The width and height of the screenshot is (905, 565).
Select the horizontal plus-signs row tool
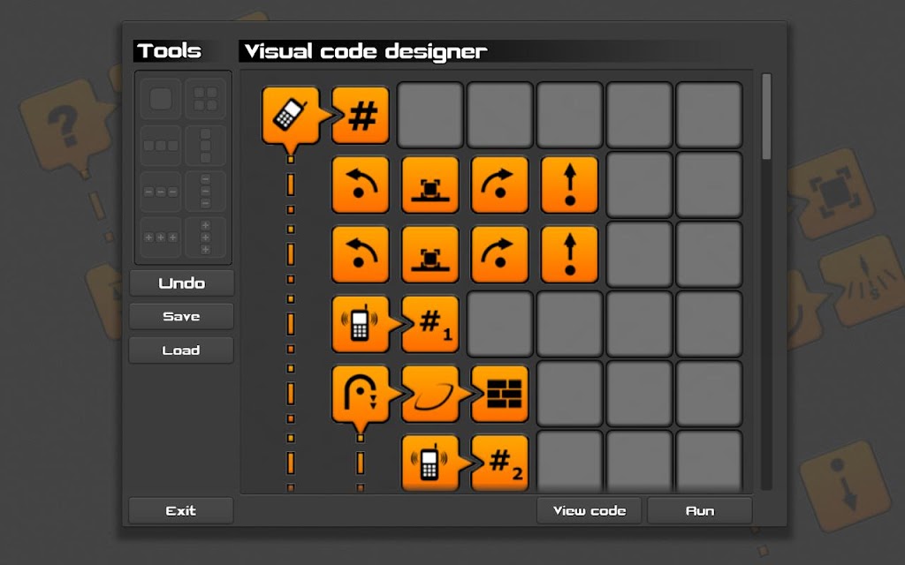point(161,237)
